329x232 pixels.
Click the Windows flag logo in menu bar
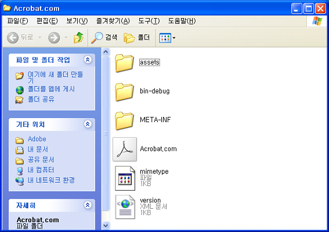point(317,21)
